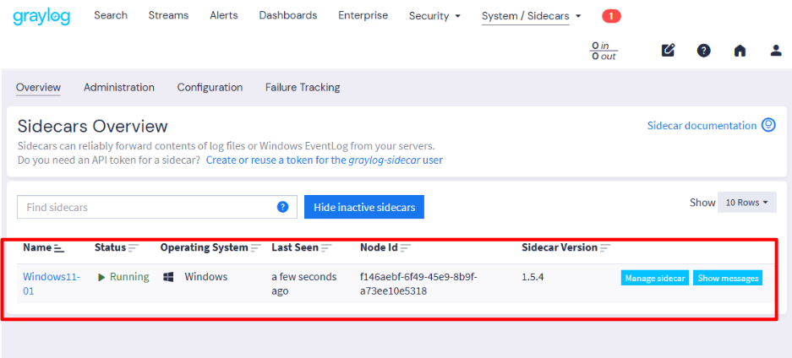
Task: Sort by Operating System sort icon
Action: [x=256, y=247]
